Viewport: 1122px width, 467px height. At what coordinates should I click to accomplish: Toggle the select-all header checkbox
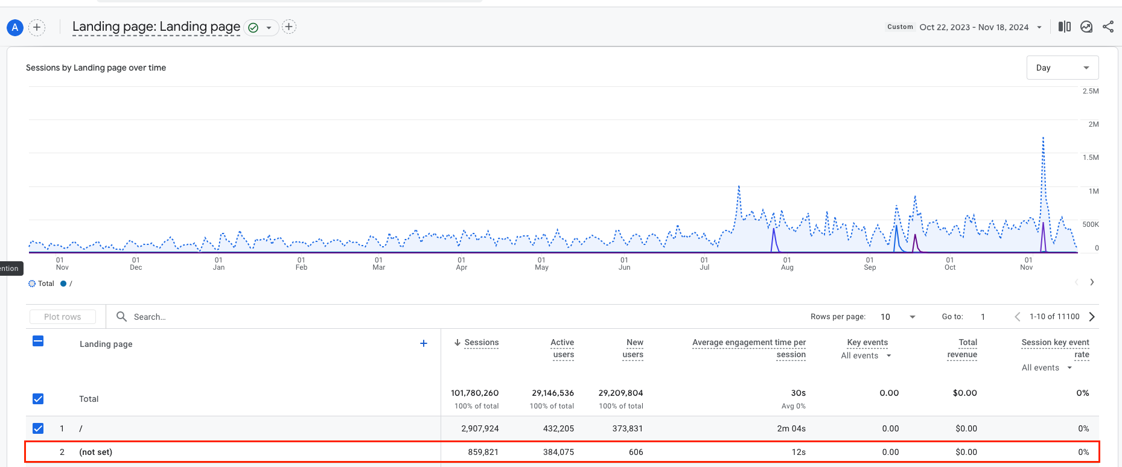[38, 341]
